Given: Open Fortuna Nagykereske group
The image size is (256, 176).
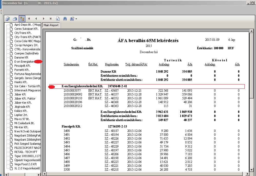Looking at the screenshot, I should point(27,74).
